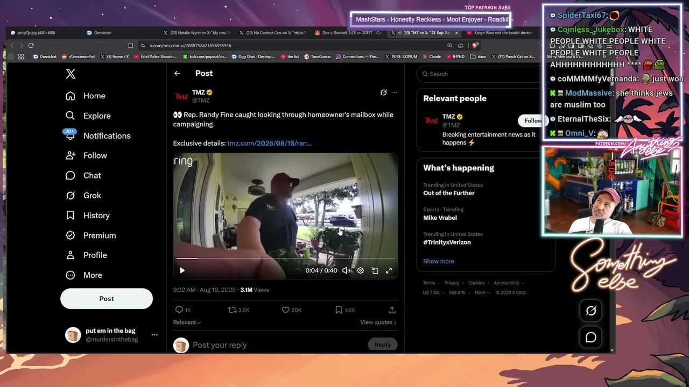
Task: Open History from the sidebar
Action: 88,215
